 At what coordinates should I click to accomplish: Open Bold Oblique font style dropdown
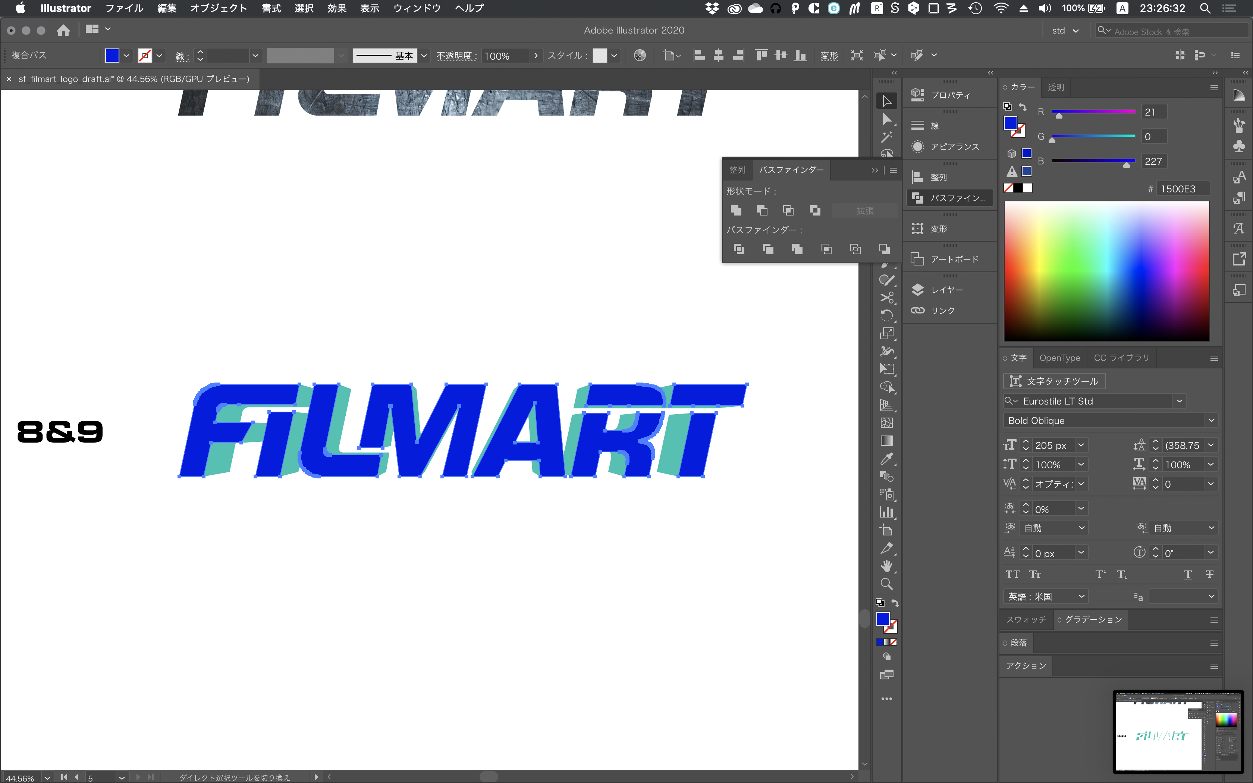[1212, 421]
